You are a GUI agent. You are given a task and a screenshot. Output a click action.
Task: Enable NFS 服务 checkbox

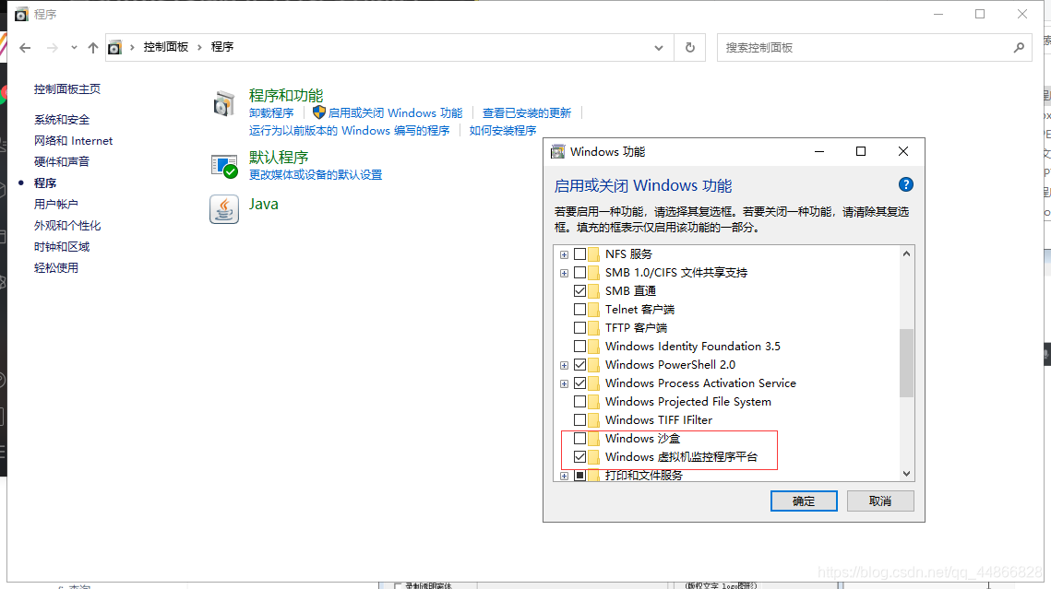pyautogui.click(x=579, y=254)
